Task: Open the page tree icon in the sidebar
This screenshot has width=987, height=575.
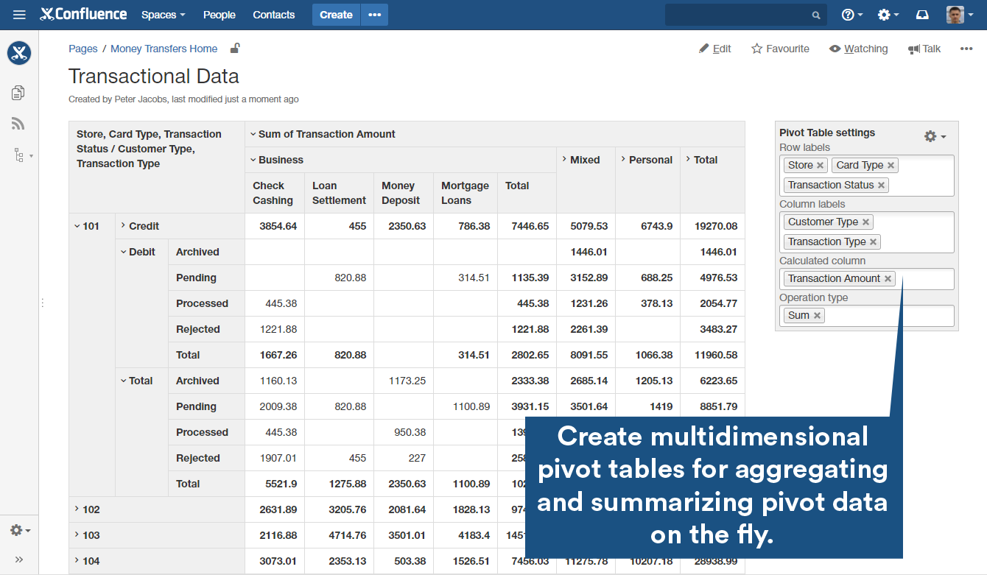Action: tap(18, 155)
